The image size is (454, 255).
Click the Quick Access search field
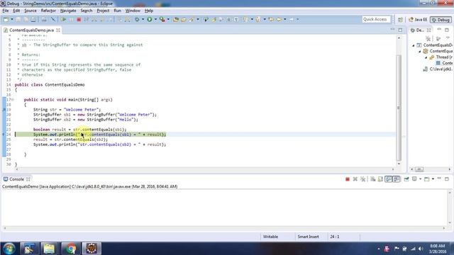pyautogui.click(x=376, y=19)
